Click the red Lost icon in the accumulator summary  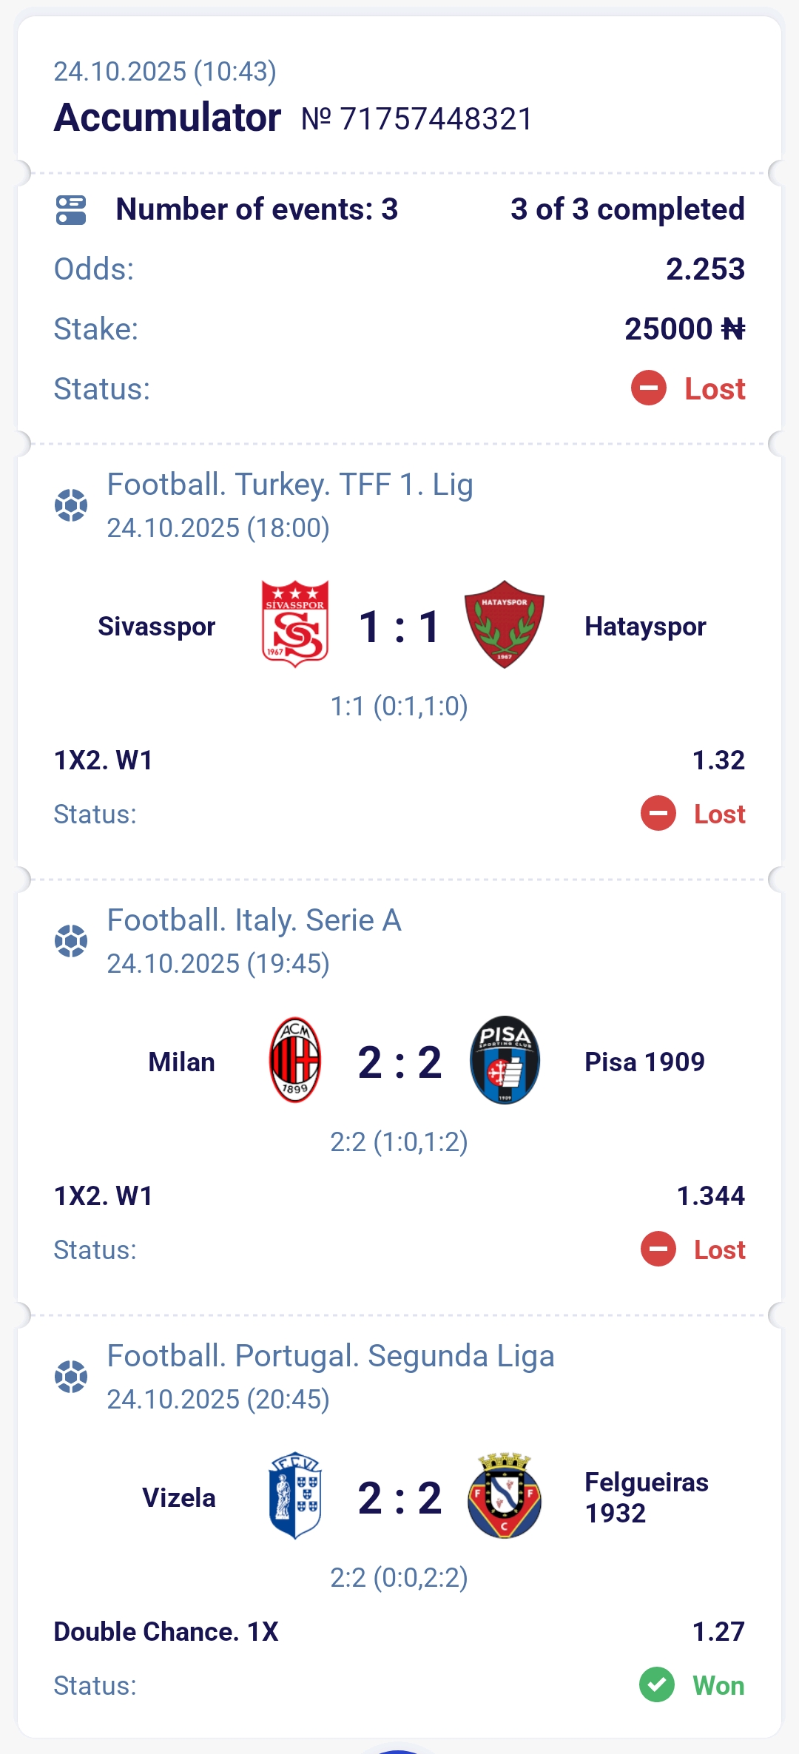point(649,388)
